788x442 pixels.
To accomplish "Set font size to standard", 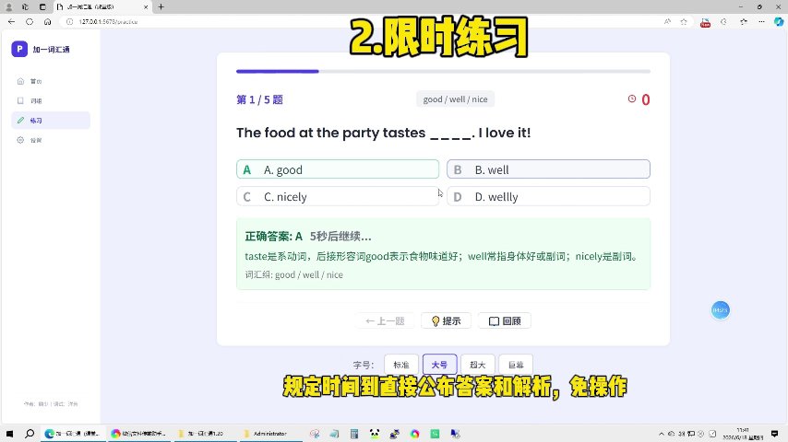I will pyautogui.click(x=401, y=365).
